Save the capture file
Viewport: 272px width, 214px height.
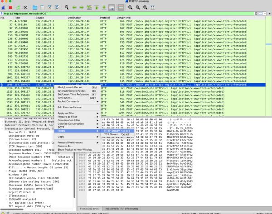coord(42,7)
